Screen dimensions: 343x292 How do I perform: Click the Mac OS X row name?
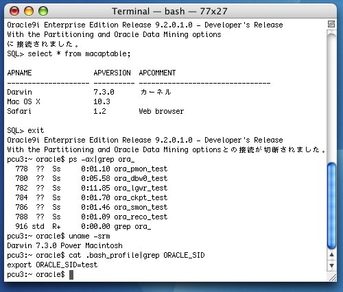point(23,101)
